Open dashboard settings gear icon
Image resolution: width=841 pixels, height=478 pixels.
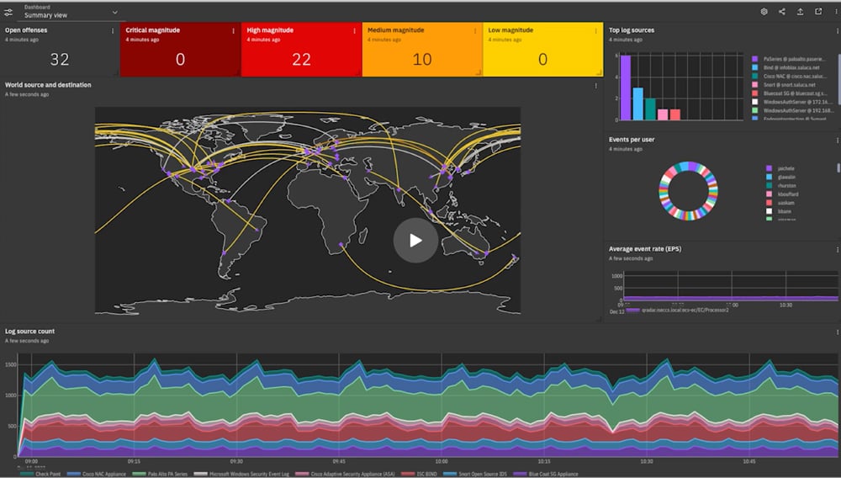(x=764, y=12)
